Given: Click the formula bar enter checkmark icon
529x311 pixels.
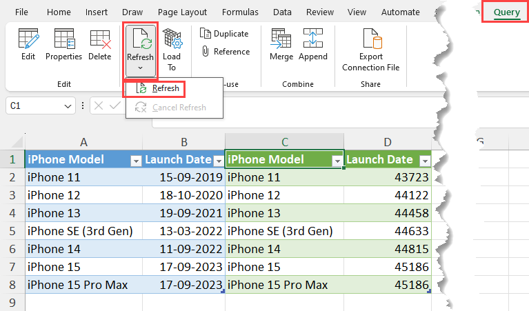Looking at the screenshot, I should (x=115, y=106).
